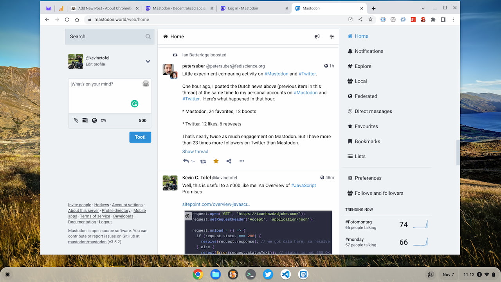This screenshot has height=282, width=501.
Task: Open the emoji picker in the compose box
Action: point(146,84)
